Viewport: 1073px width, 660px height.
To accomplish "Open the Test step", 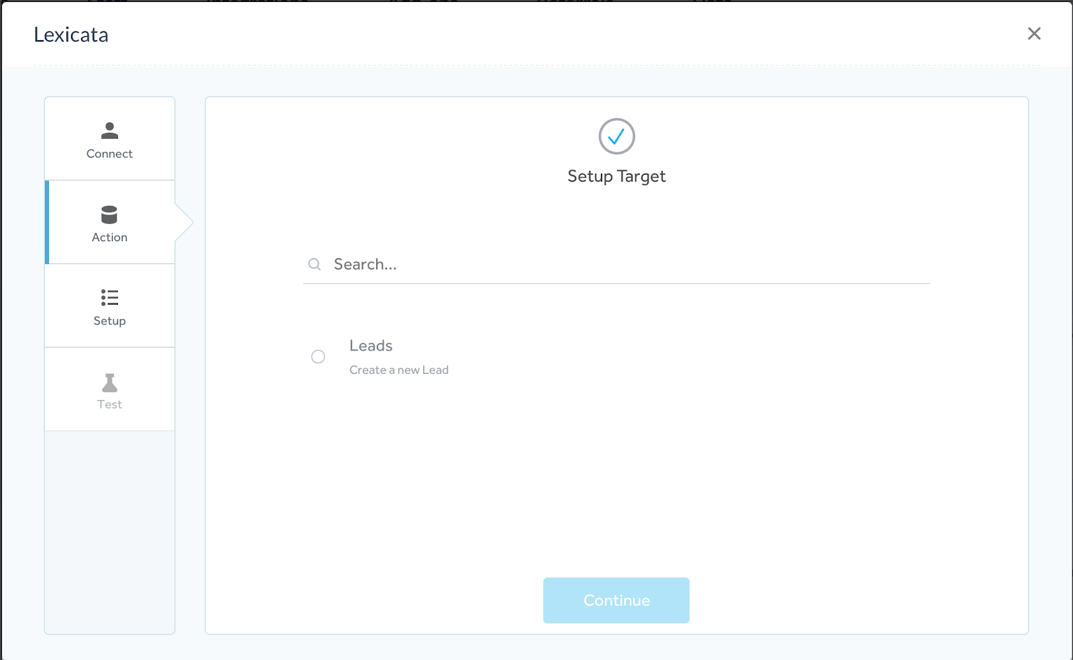I will click(x=110, y=389).
